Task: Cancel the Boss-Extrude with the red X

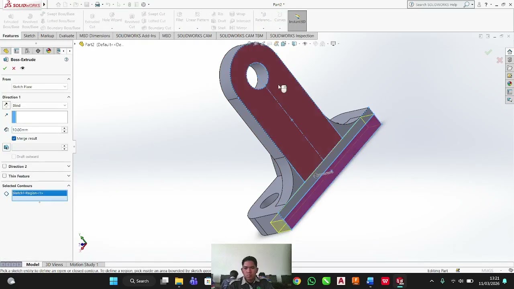Action: pyautogui.click(x=14, y=68)
